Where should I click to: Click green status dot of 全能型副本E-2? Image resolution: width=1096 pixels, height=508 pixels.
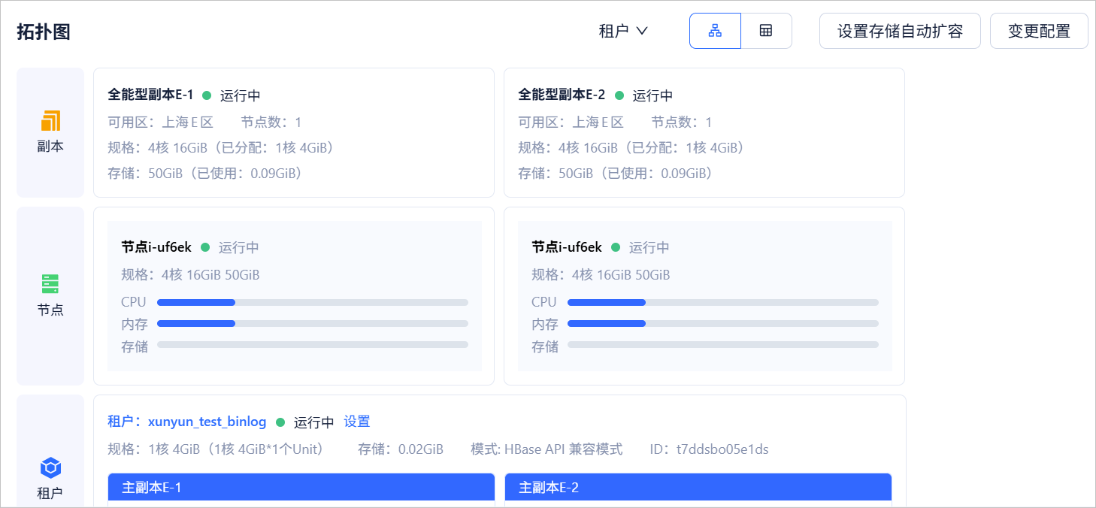619,95
